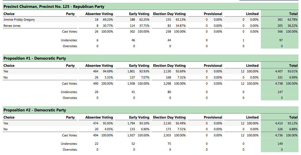Click the Cast Votes label under Proposition #2
This screenshot has width=301, height=155.
70,135
